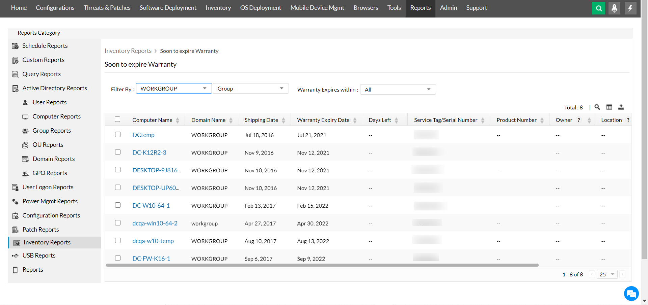
Task: Click the rocket icon in the top bar
Action: tap(614, 8)
